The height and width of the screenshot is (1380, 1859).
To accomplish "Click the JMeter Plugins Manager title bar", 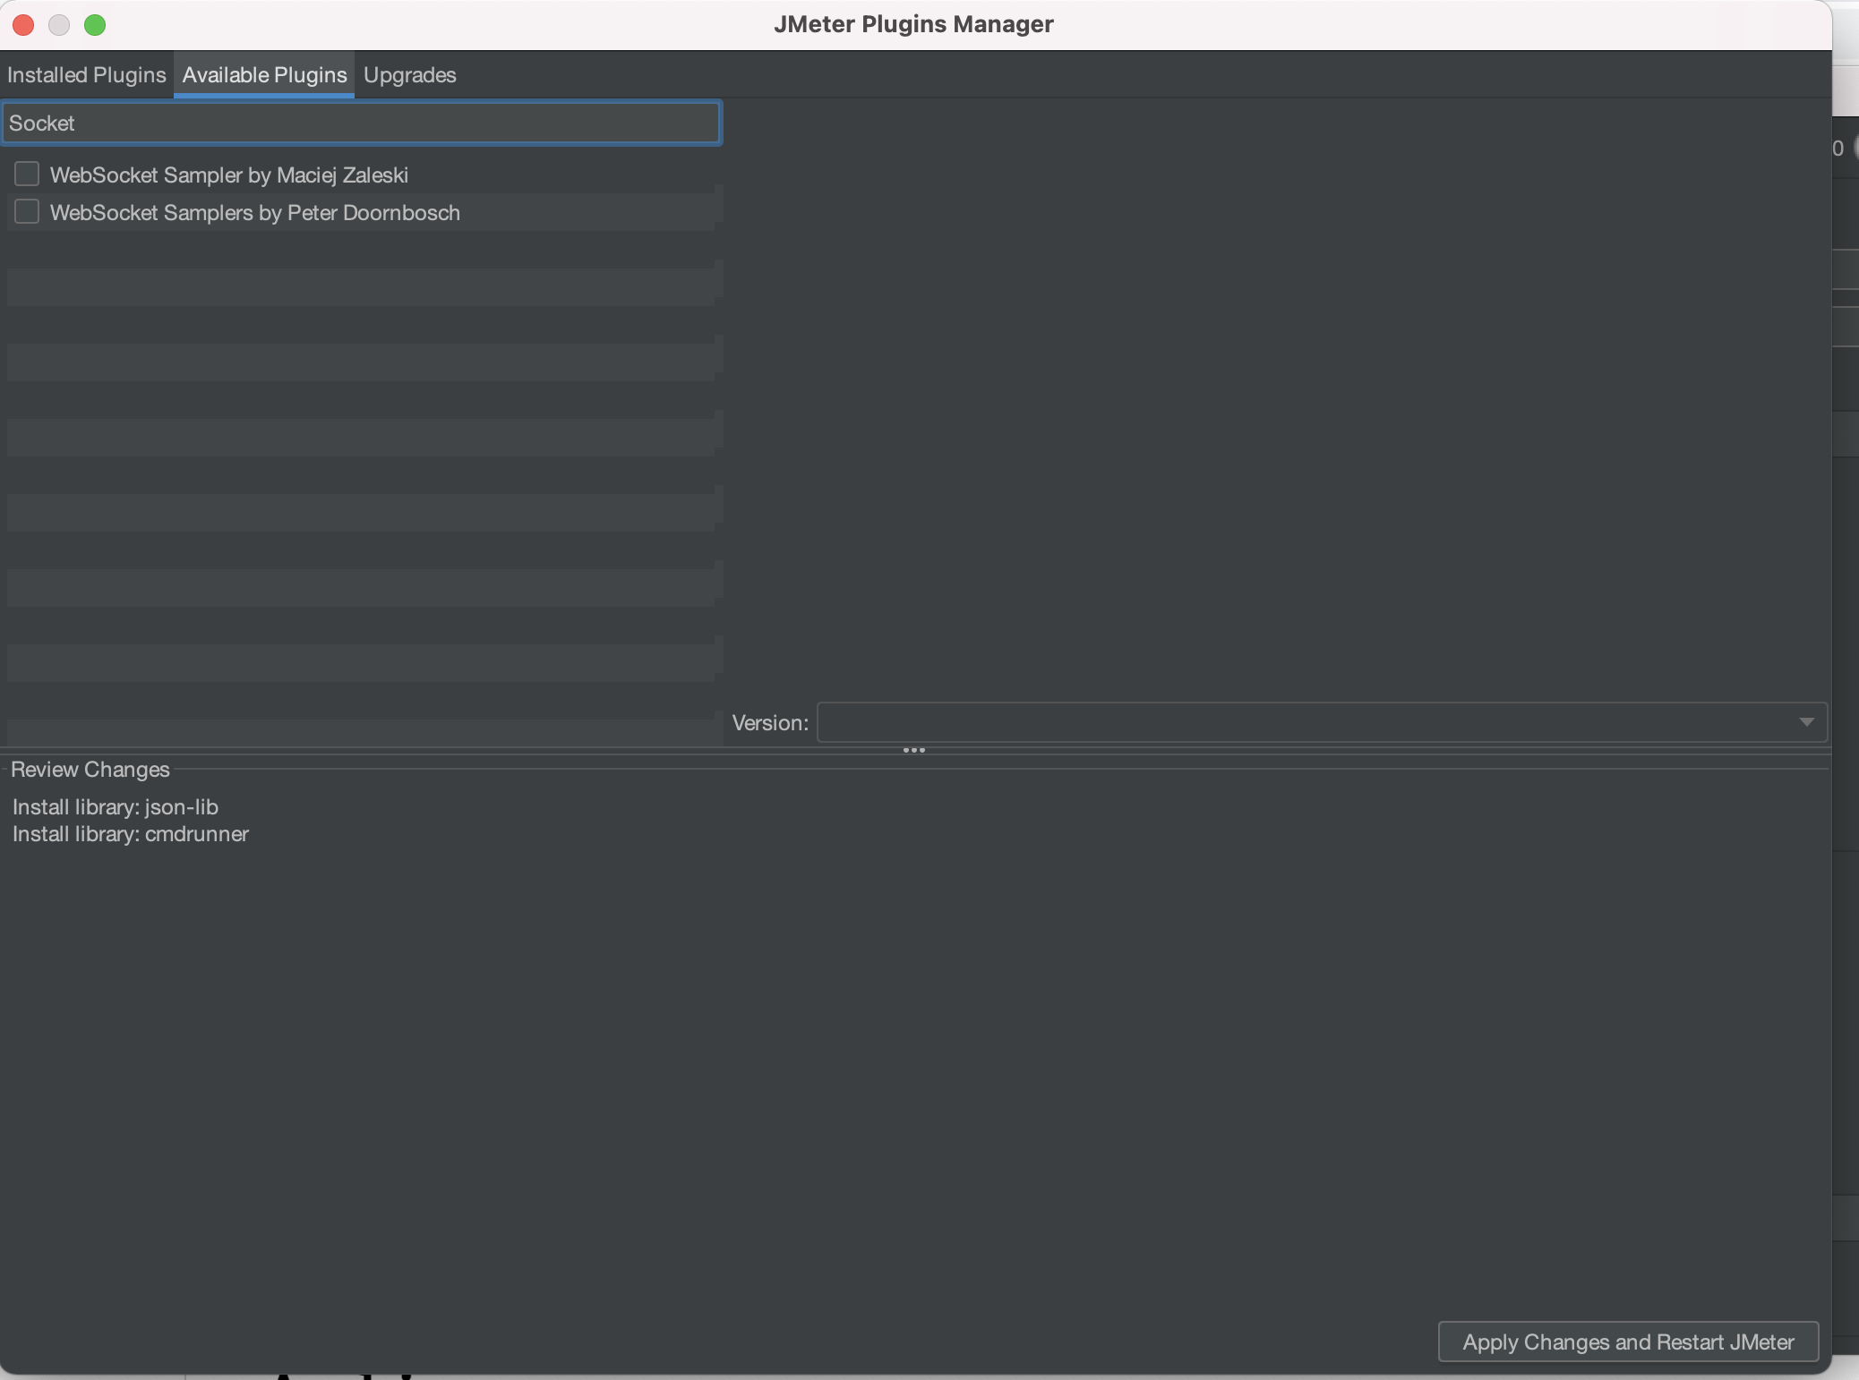I will (913, 24).
